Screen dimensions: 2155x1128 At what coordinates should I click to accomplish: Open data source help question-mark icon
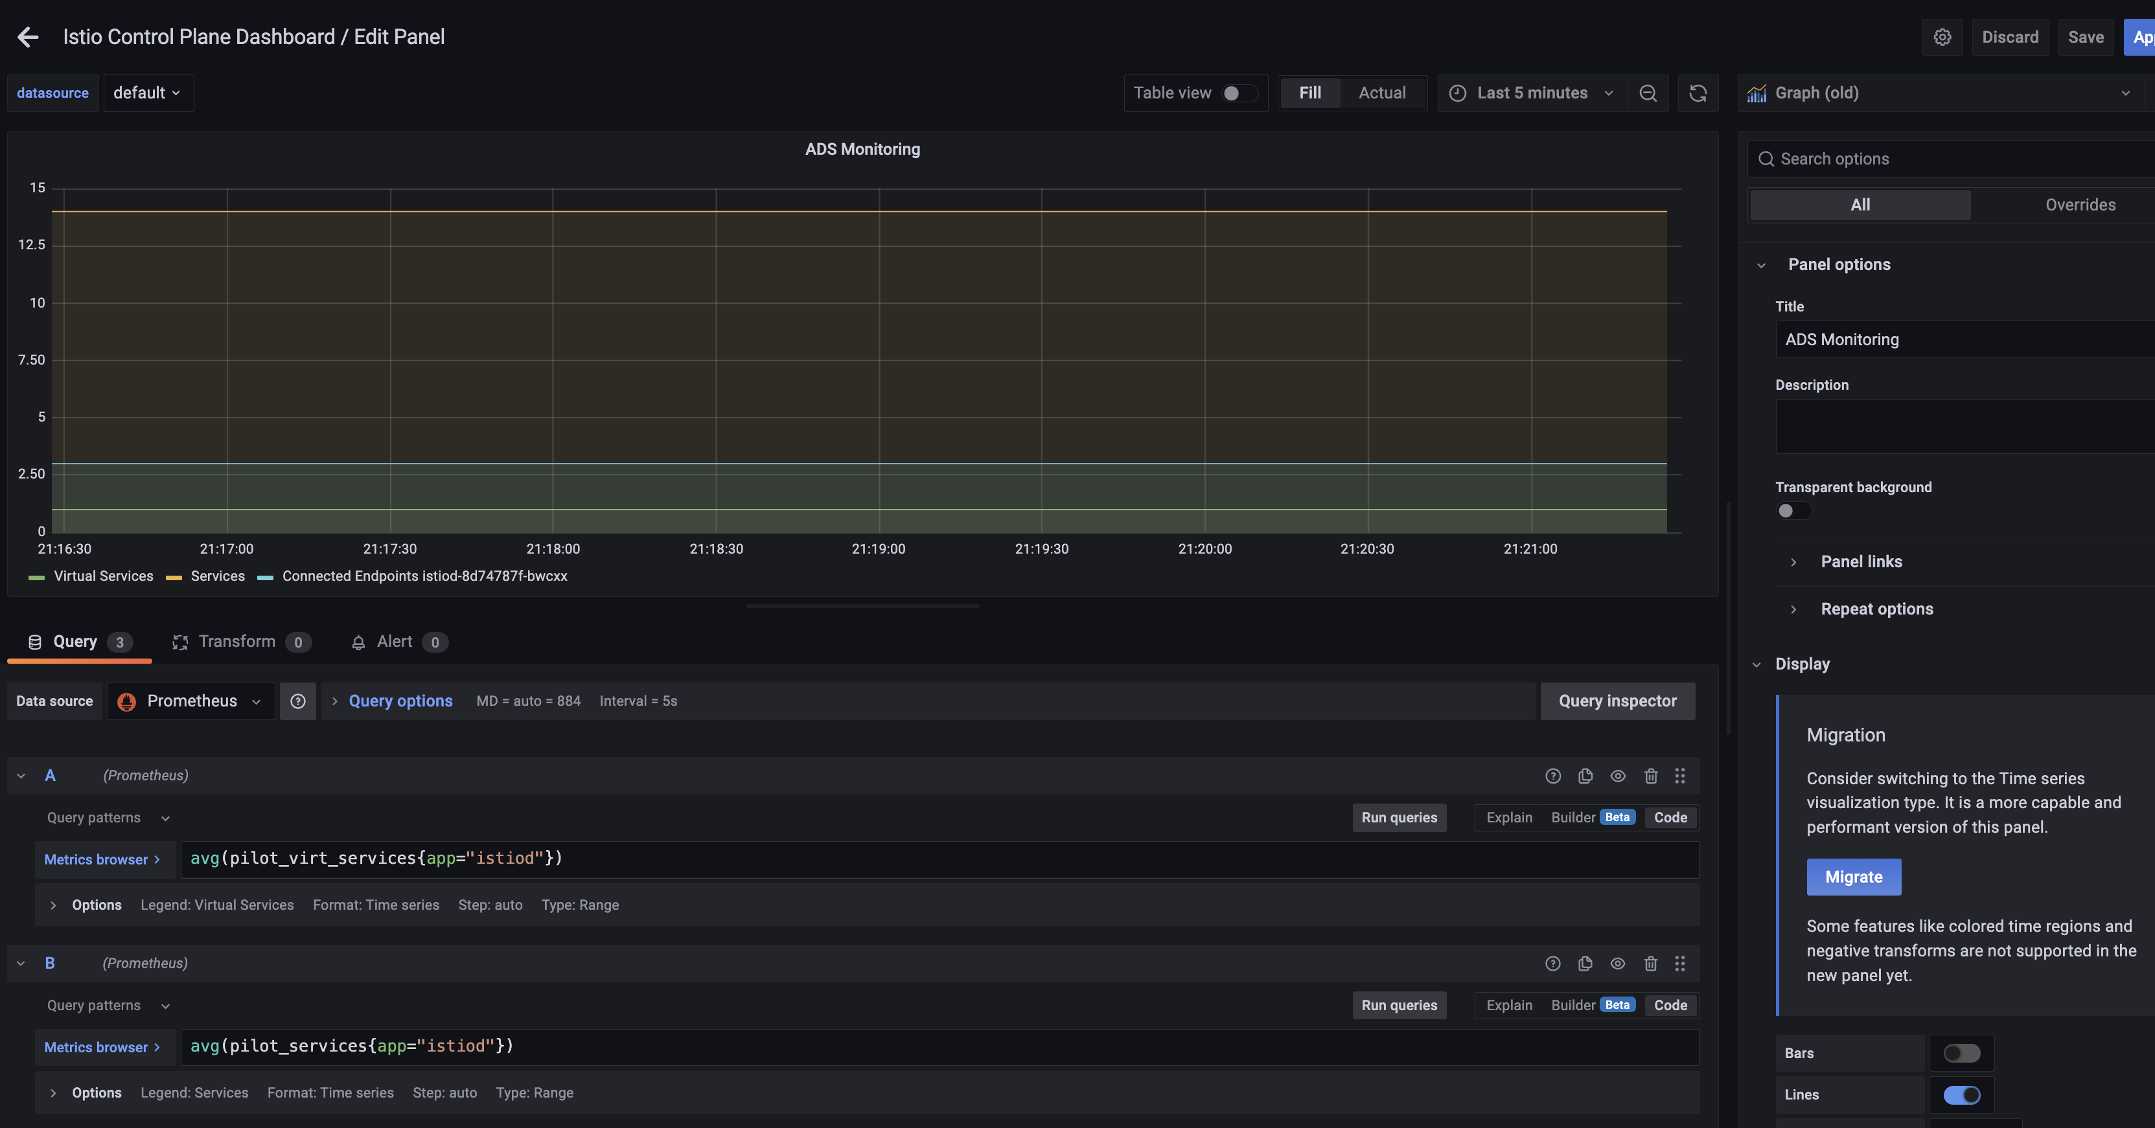pos(298,701)
